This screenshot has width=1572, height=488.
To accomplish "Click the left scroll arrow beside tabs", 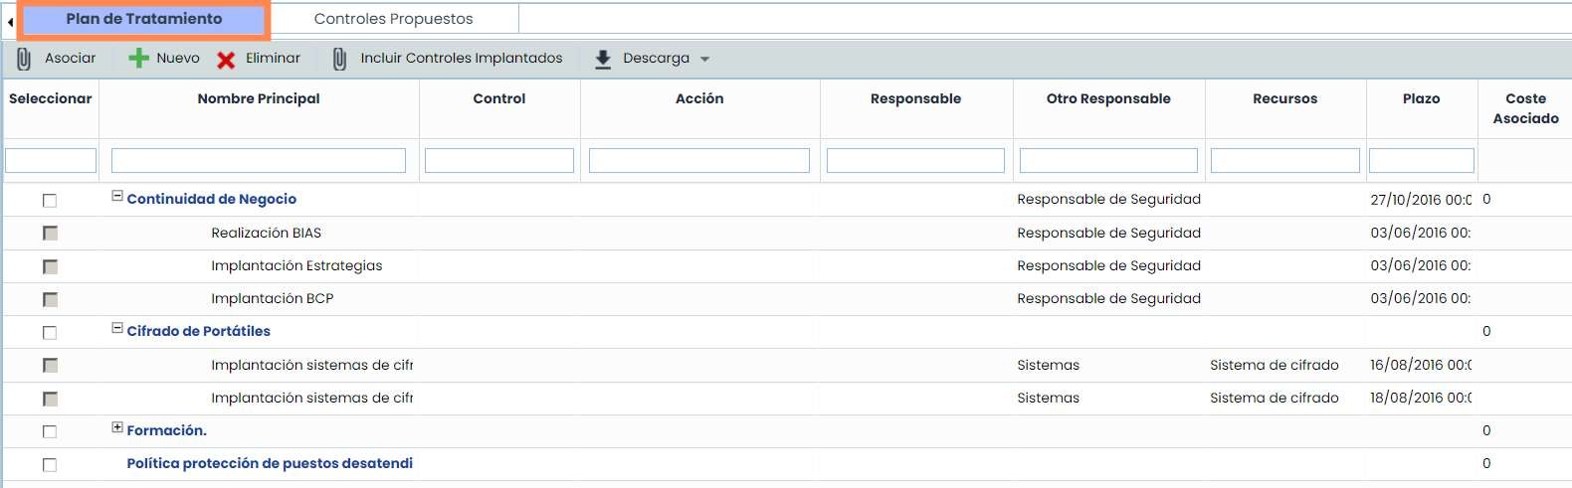I will pos(10,21).
